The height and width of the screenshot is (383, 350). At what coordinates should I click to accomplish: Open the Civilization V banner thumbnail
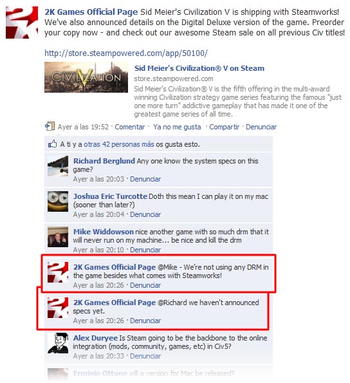[x=86, y=77]
